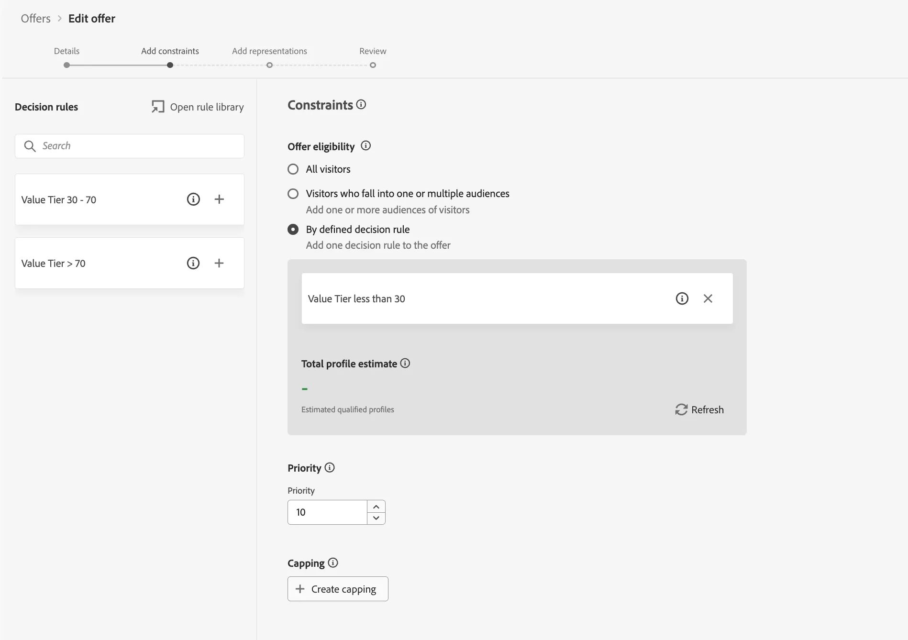Open the Priority info icon

point(330,467)
